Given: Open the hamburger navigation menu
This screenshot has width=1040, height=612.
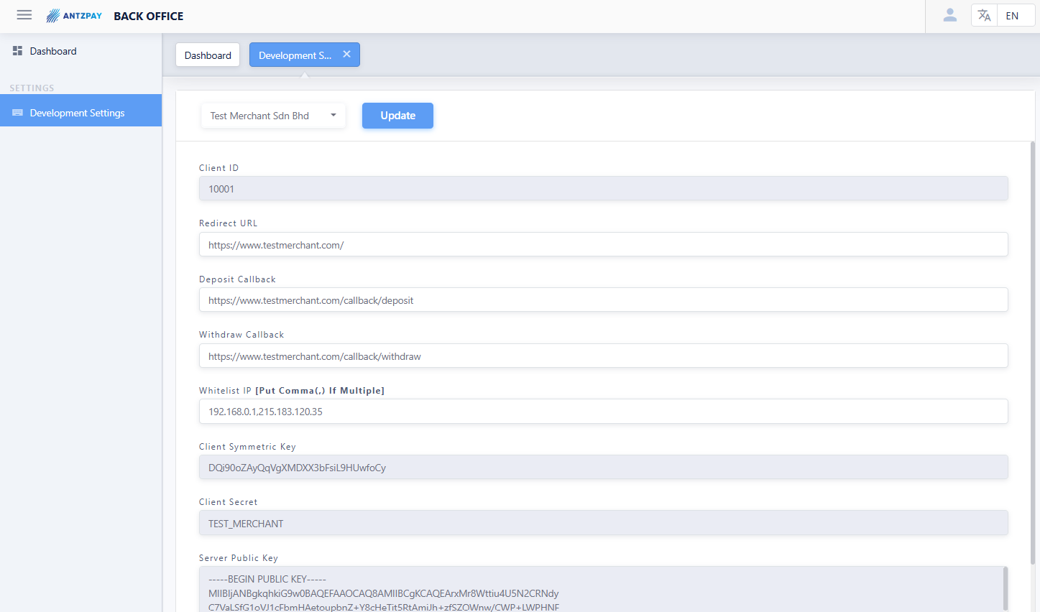Looking at the screenshot, I should pyautogui.click(x=24, y=15).
